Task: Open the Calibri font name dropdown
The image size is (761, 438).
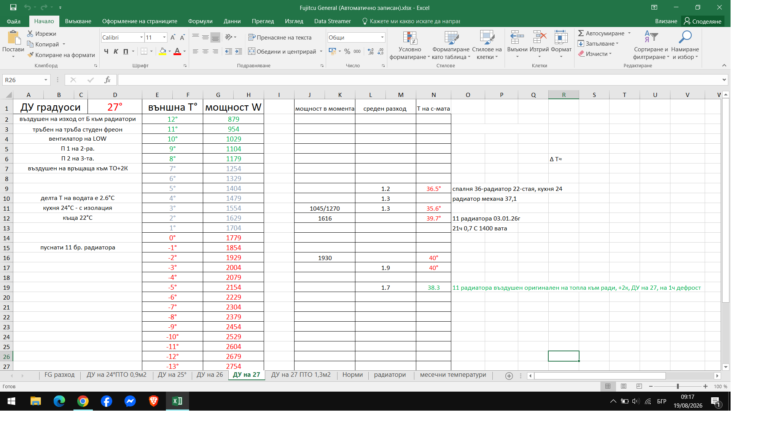Action: pos(142,37)
